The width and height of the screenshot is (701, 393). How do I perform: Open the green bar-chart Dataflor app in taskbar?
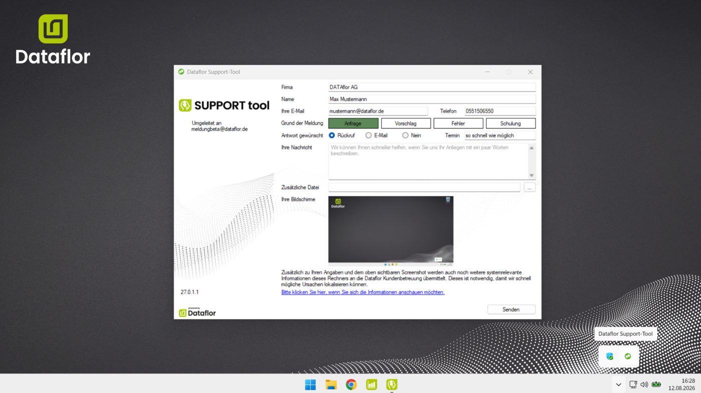pos(372,384)
